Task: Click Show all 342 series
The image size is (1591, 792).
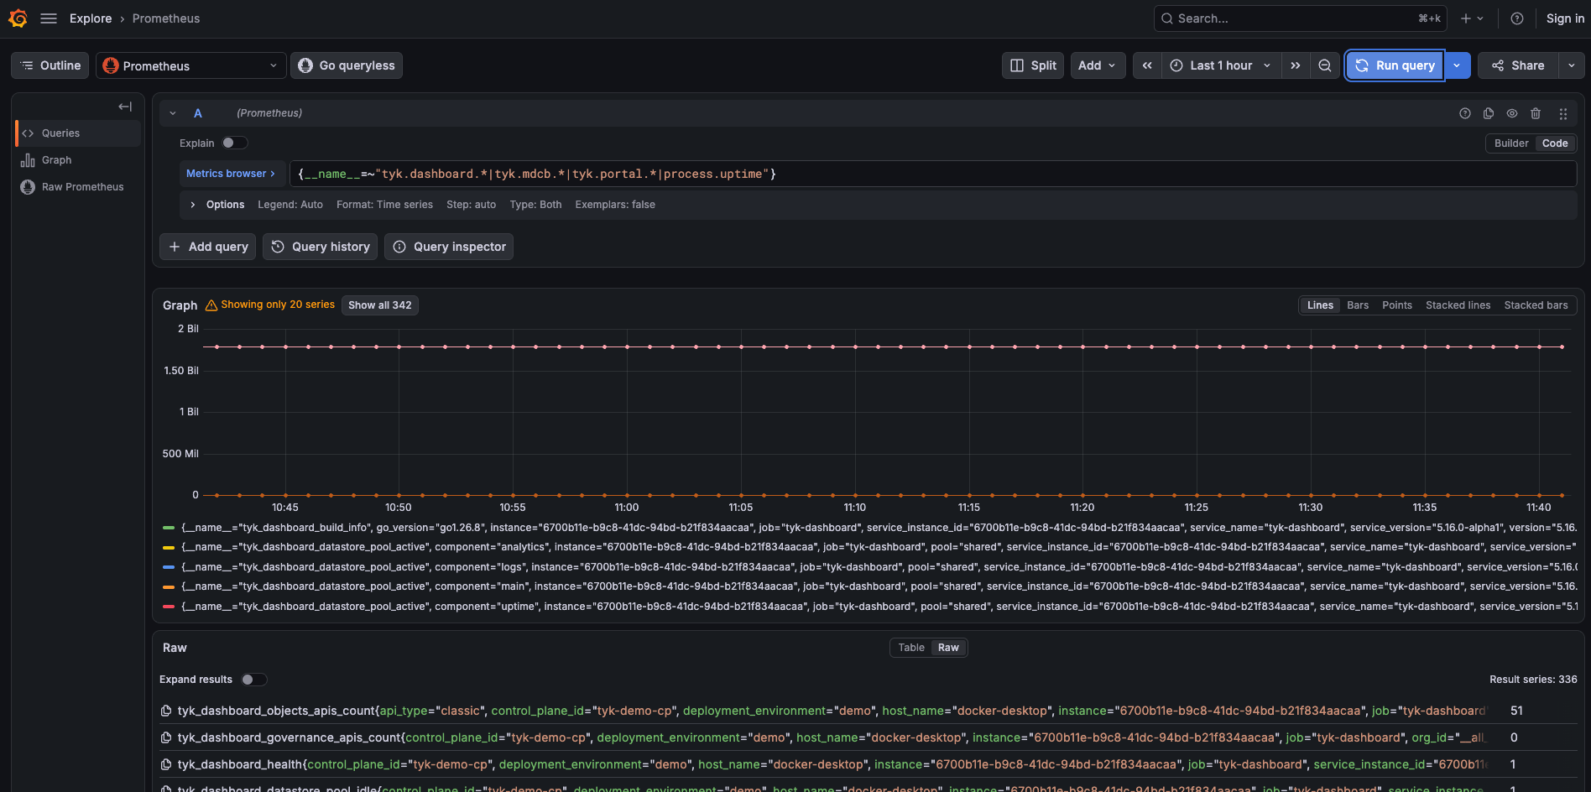Action: (x=380, y=305)
